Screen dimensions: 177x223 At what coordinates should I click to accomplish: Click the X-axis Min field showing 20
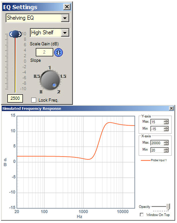tap(157, 150)
